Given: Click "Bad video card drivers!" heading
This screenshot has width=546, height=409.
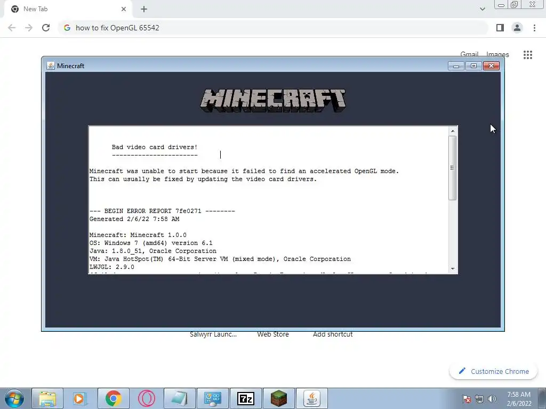Looking at the screenshot, I should point(155,147).
